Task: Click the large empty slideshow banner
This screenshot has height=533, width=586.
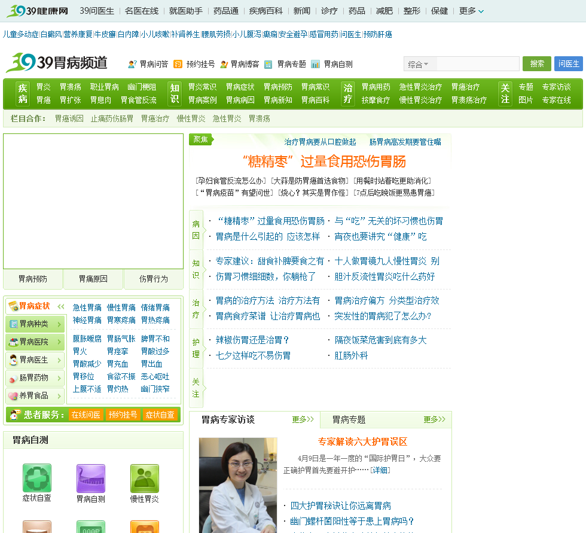Action: (x=93, y=201)
